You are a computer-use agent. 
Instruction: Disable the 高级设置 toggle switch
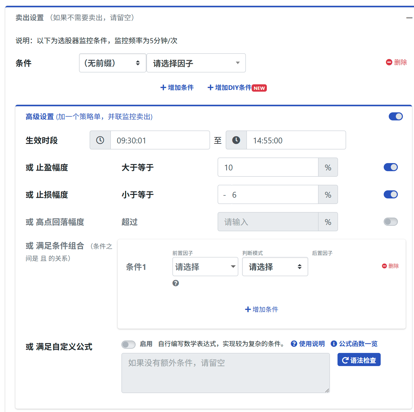(x=396, y=116)
